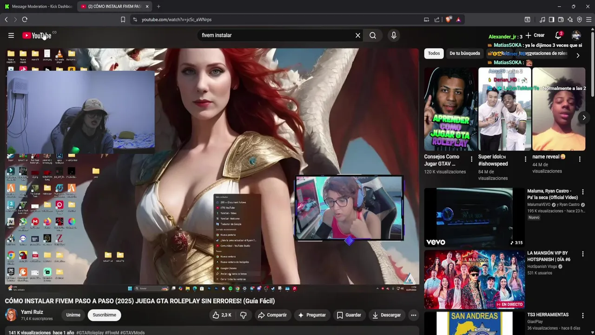
Task: Like the video (2,3 K)
Action: 222,315
